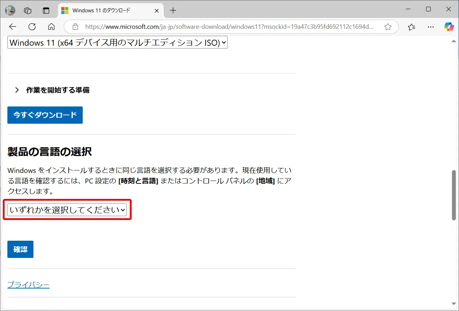The height and width of the screenshot is (311, 459).
Task: Click the scrollbar up arrow
Action: click(454, 41)
